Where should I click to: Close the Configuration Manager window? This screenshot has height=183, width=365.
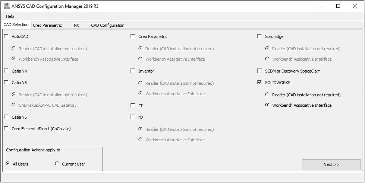coord(355,6)
